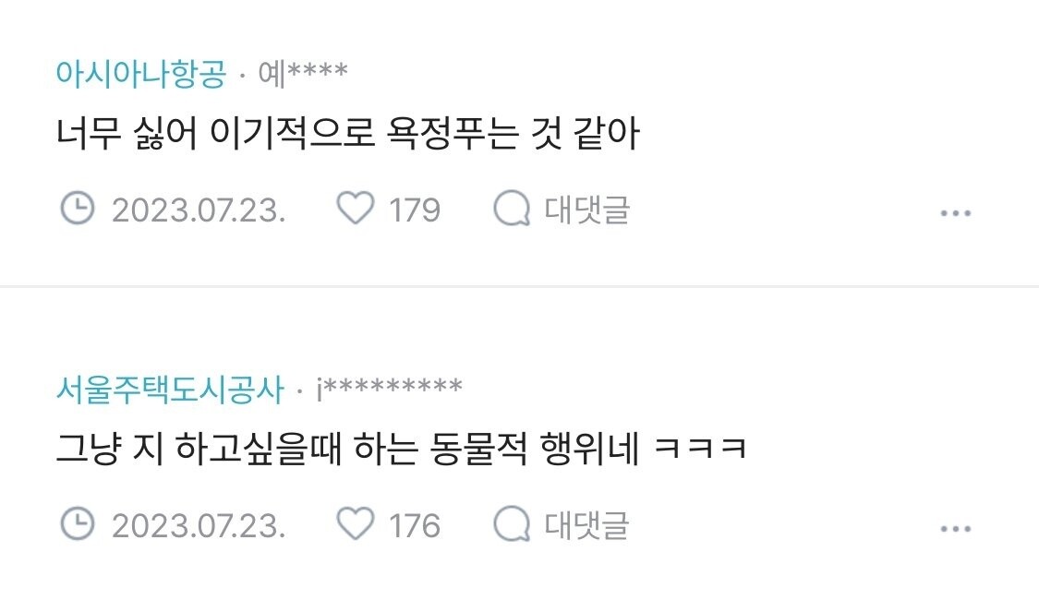
Task: Tap the reply bubble icon on 서울주택도시공사 comment
Action: (512, 523)
